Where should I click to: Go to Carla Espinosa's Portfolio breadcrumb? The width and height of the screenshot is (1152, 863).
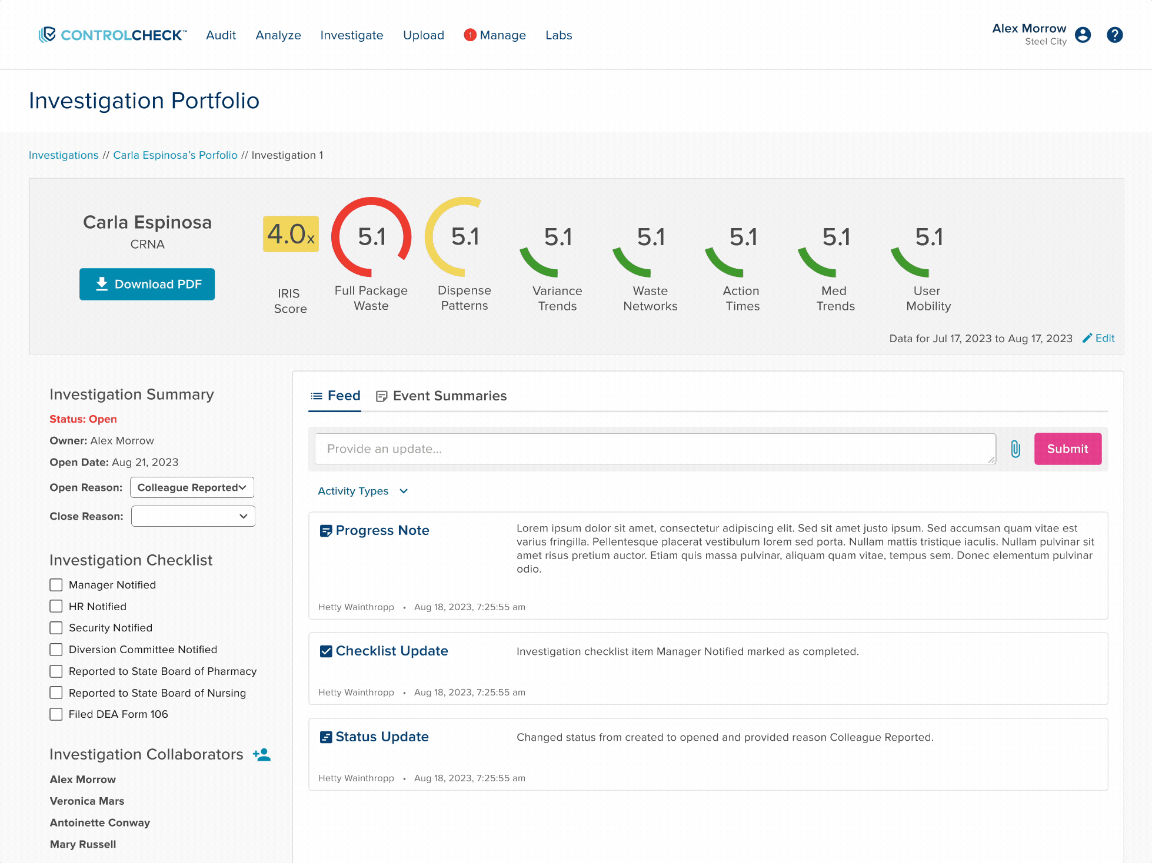[175, 155]
